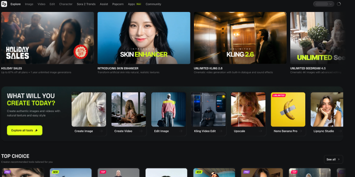Click 'Creator-recommended tools tailored for you' text
The image size is (355, 177).
click(x=27, y=162)
